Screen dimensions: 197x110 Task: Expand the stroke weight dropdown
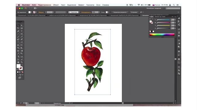coord(54,12)
